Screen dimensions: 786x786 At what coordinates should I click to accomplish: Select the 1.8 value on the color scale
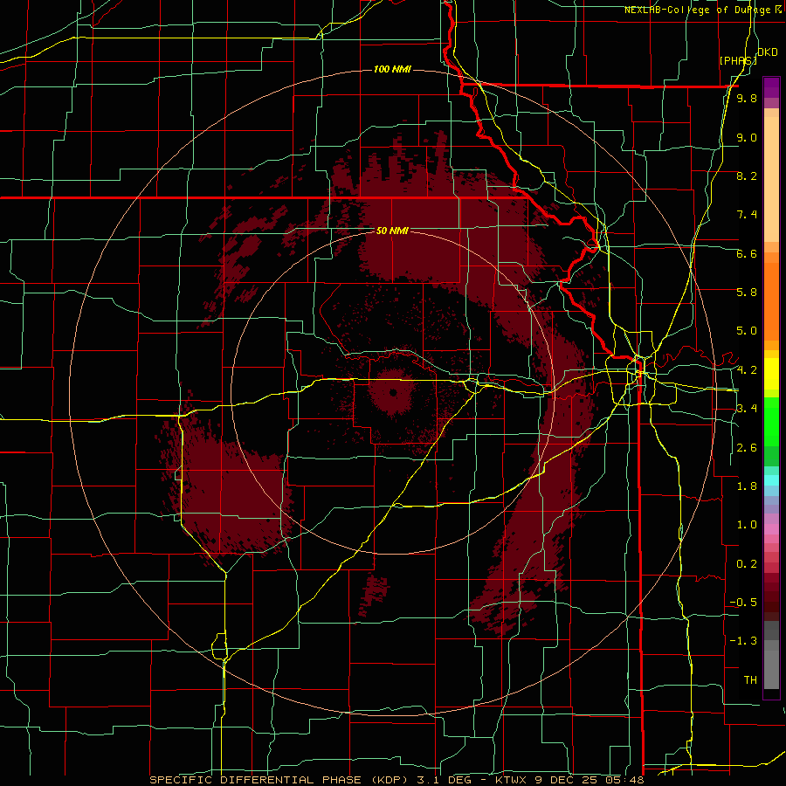pos(747,486)
